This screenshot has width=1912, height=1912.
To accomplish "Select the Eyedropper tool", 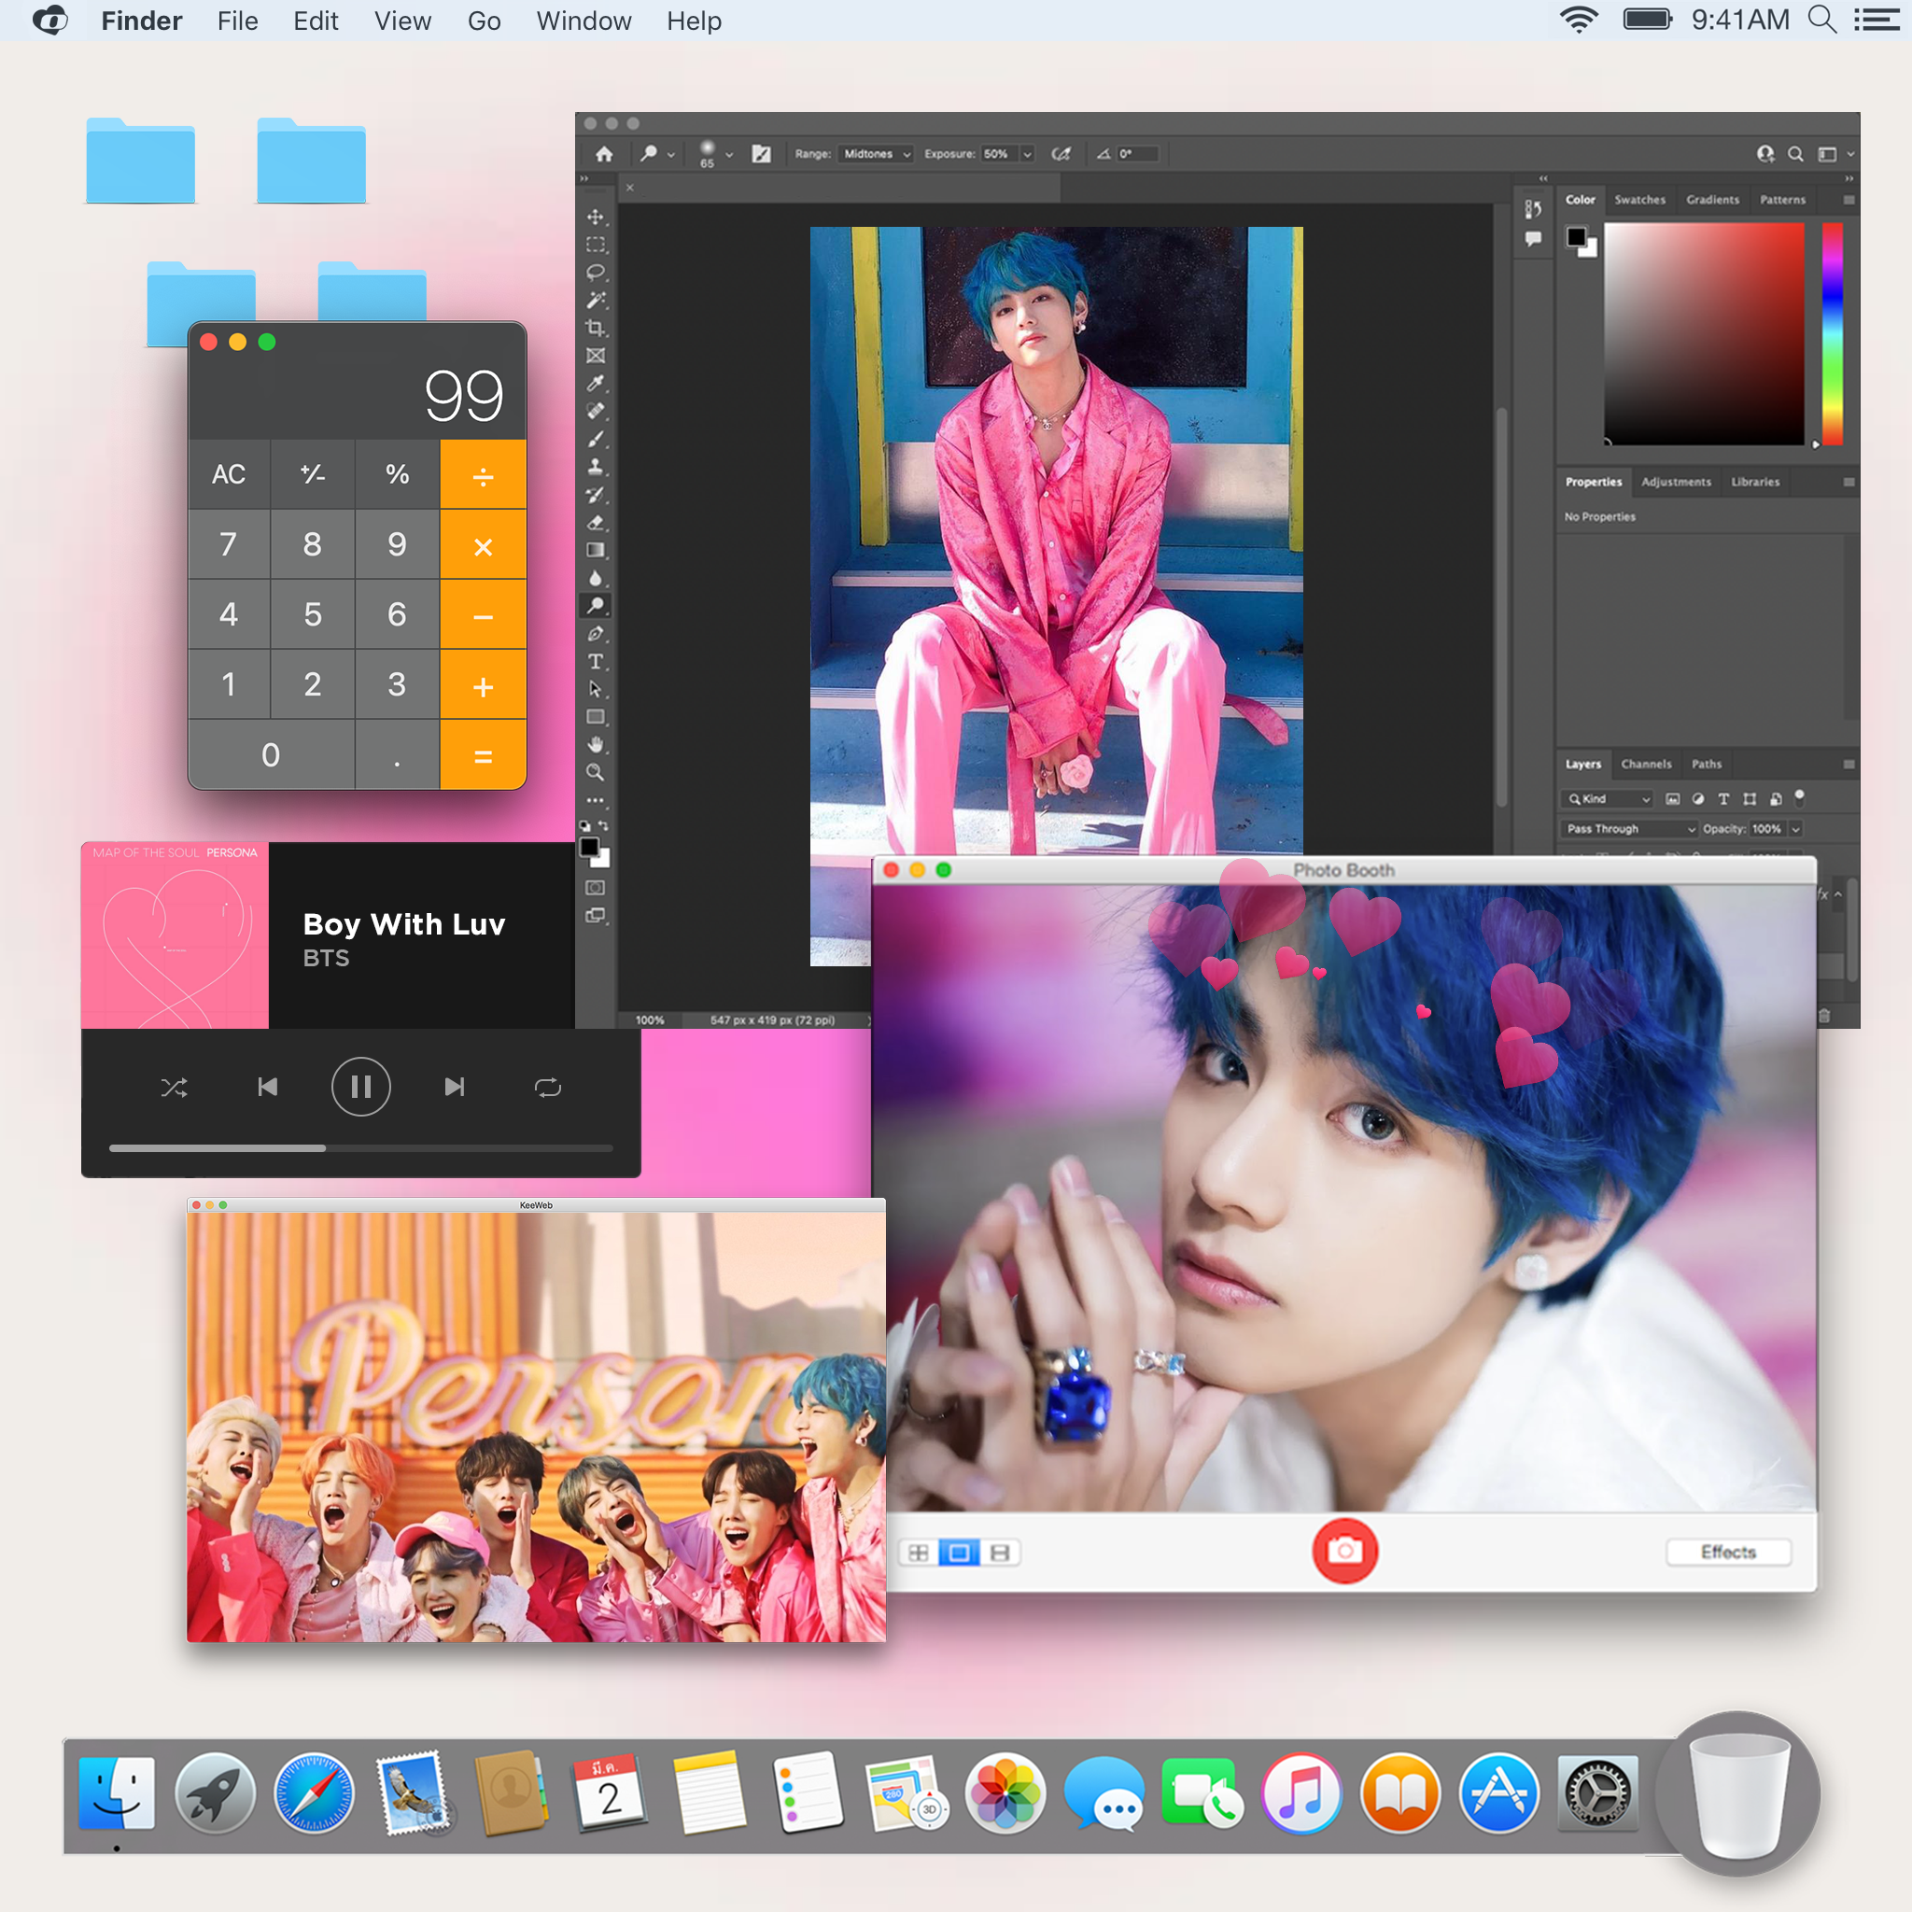I will [x=595, y=383].
